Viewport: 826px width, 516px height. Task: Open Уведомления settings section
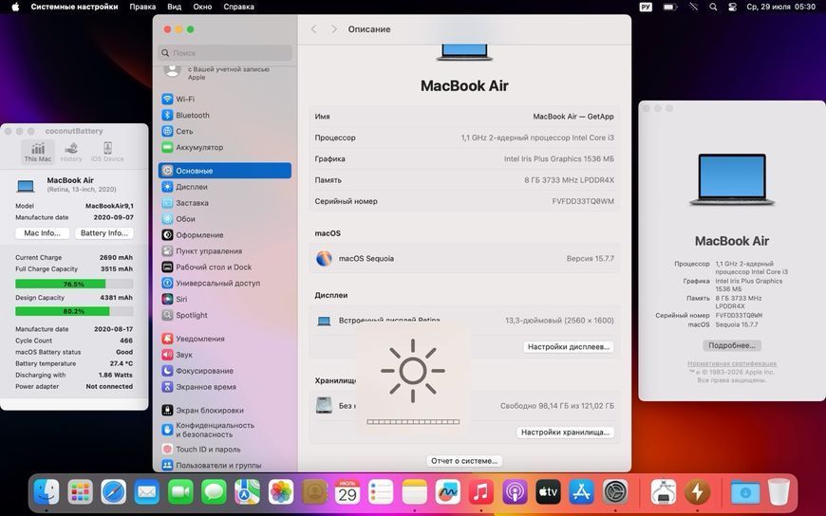coord(224,339)
